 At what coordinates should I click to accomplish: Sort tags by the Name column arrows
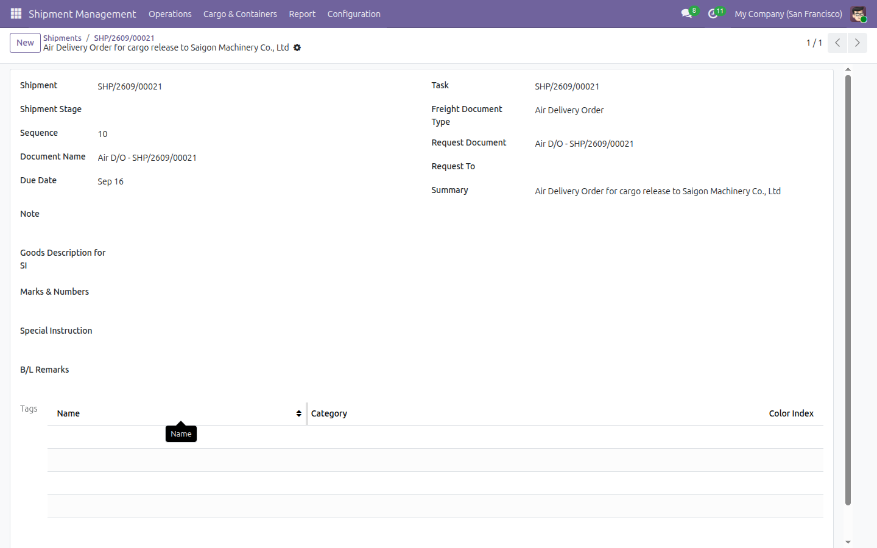298,413
